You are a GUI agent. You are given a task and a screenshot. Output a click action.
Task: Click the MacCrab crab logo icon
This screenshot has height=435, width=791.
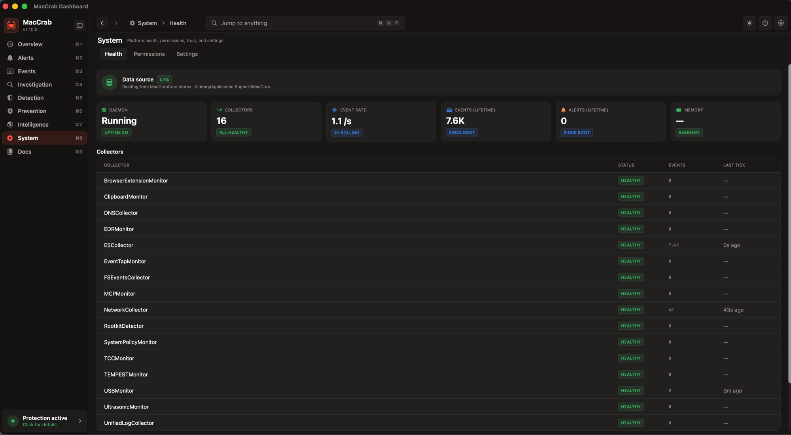click(x=11, y=25)
